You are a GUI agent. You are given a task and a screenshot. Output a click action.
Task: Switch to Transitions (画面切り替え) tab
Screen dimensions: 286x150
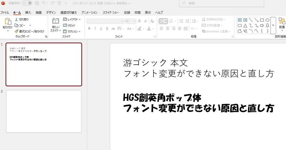(69, 13)
